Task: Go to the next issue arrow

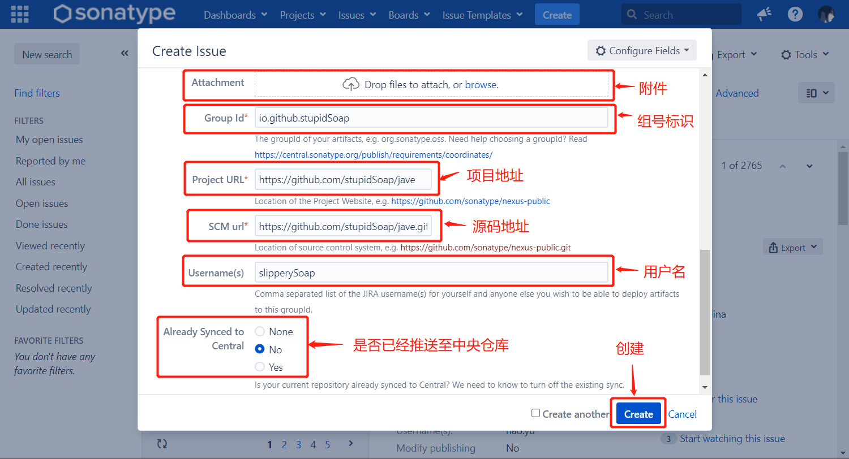Action: click(809, 166)
